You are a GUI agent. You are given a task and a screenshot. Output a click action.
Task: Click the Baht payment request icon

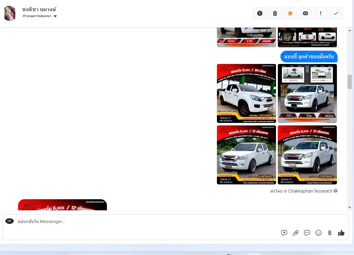click(x=330, y=233)
